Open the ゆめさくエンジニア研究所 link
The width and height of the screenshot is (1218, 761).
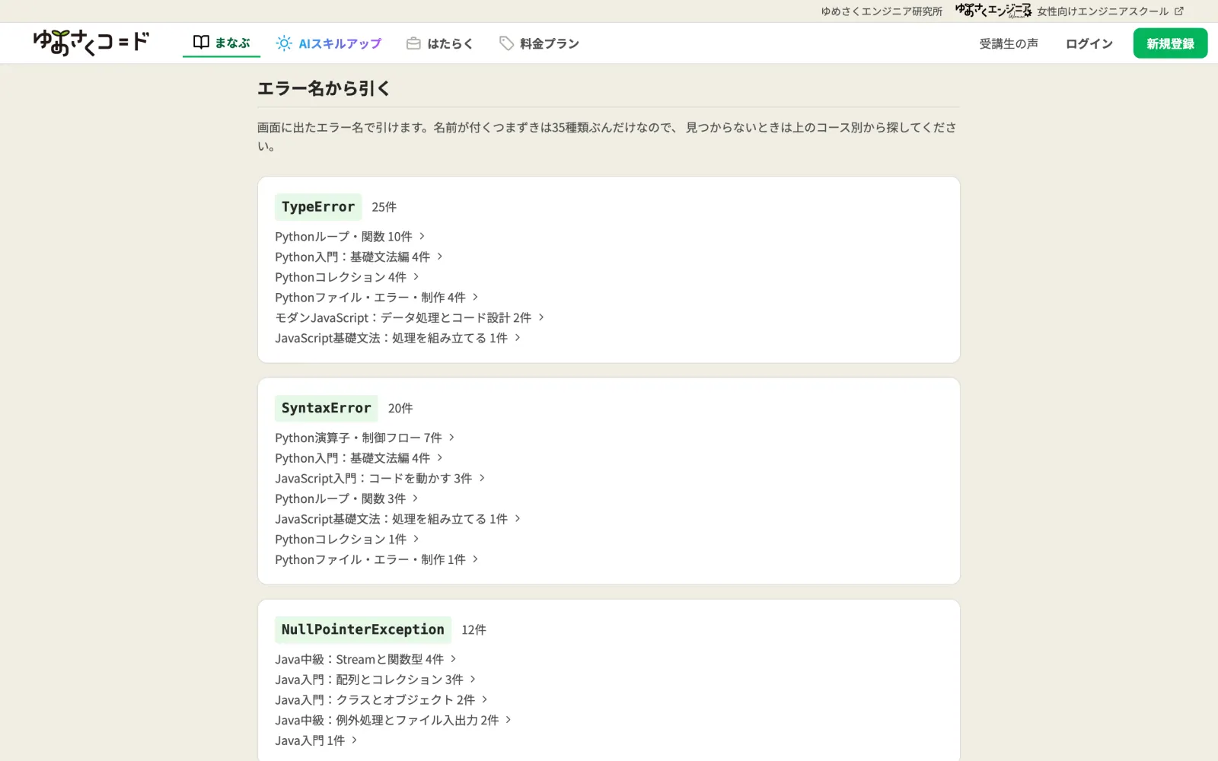point(882,11)
